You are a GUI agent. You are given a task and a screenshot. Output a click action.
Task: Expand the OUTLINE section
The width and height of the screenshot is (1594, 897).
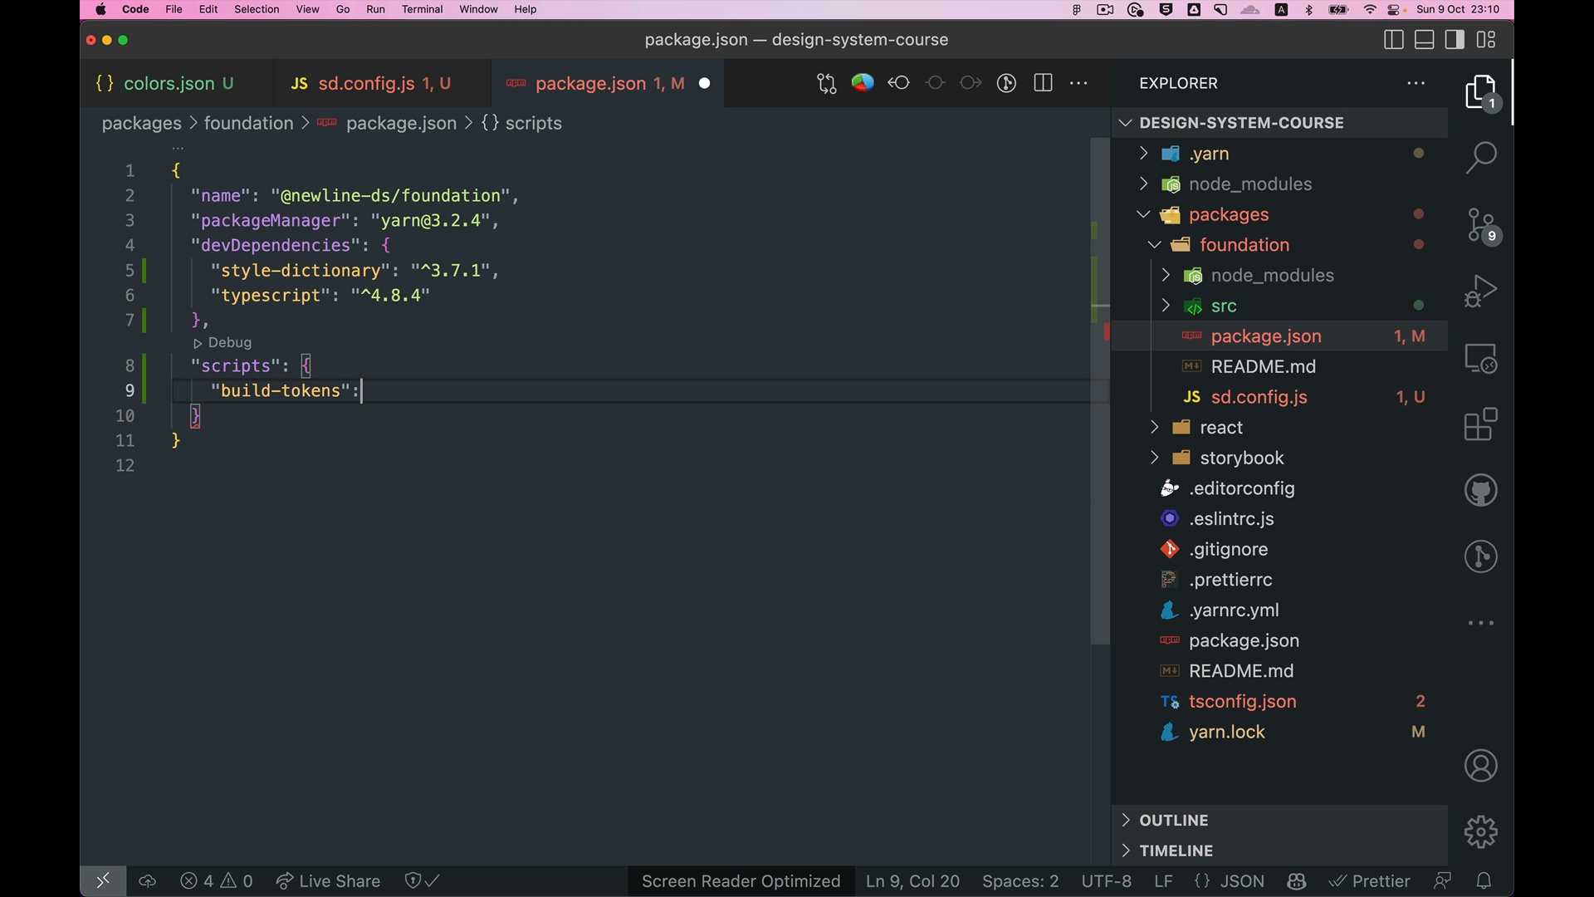(x=1173, y=821)
